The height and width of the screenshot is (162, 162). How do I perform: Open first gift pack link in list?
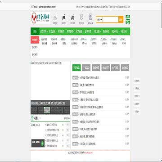tap(52, 125)
